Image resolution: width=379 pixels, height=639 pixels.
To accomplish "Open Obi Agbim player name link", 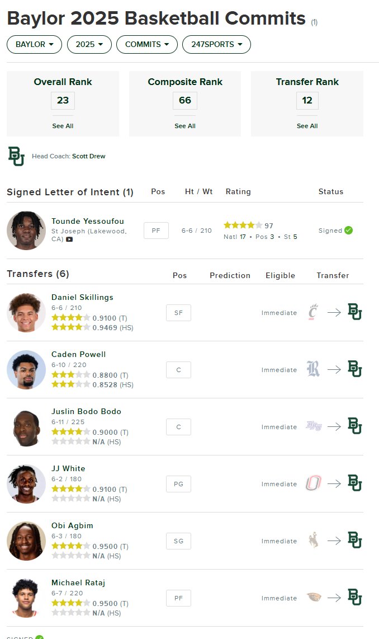I will point(72,526).
